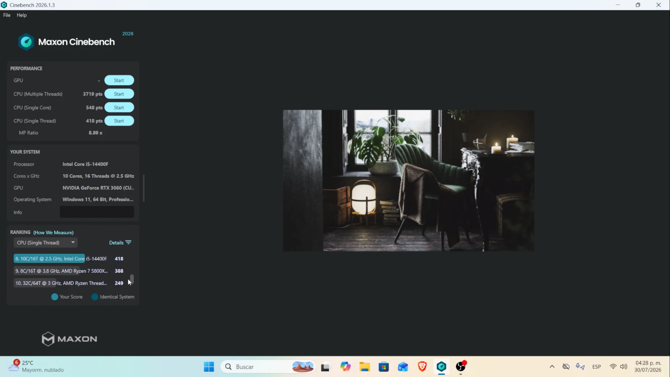Click the rendered room scene preview
Screen dimensions: 670x377
click(408, 180)
